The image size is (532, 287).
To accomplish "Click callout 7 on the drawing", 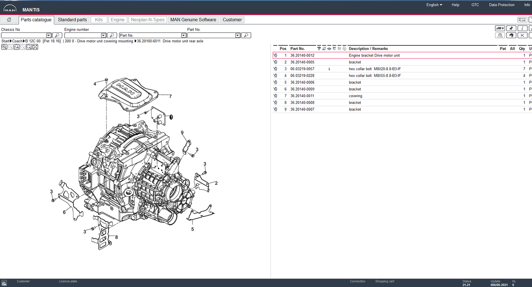I will [x=170, y=96].
